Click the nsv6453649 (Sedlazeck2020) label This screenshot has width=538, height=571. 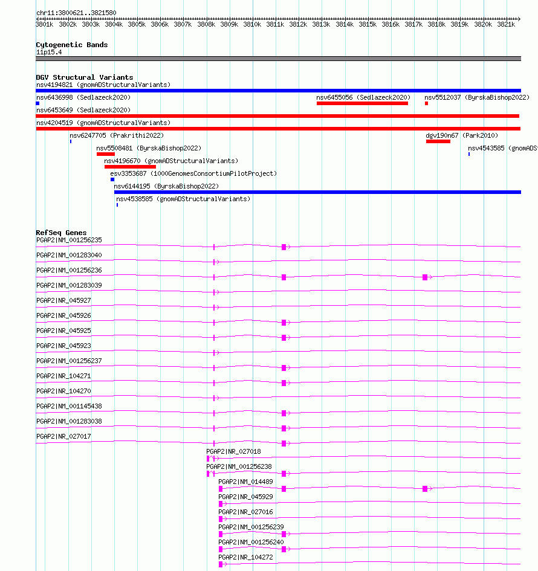tap(83, 111)
